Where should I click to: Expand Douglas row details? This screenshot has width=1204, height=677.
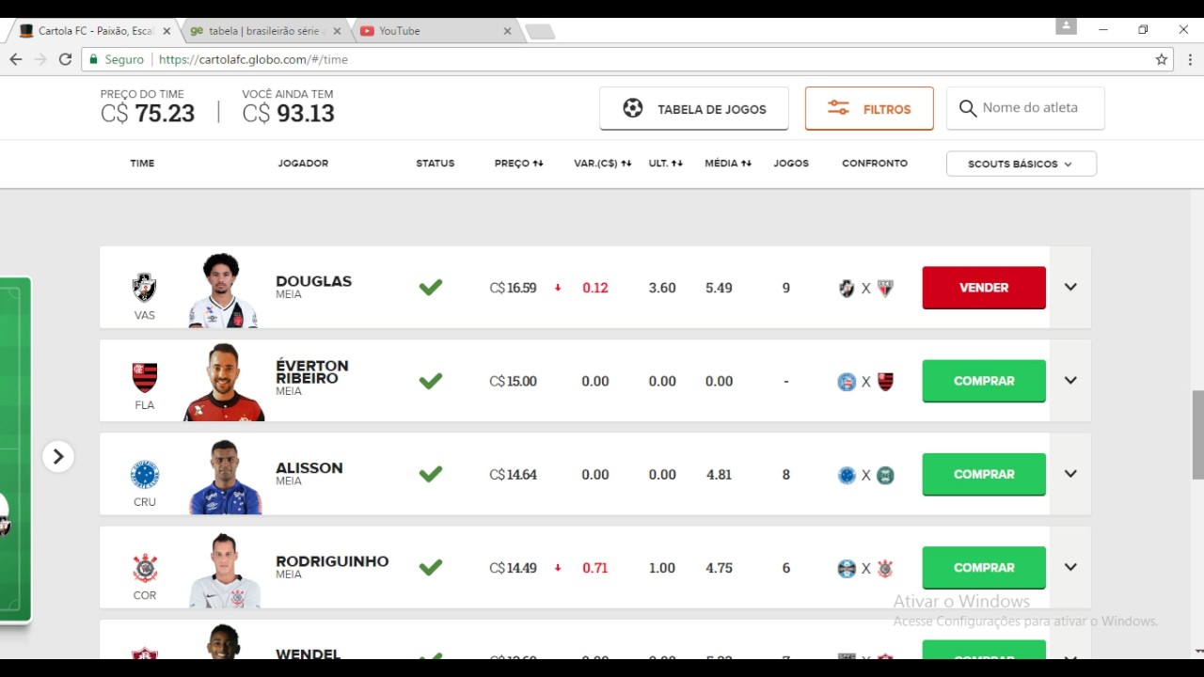tap(1070, 287)
